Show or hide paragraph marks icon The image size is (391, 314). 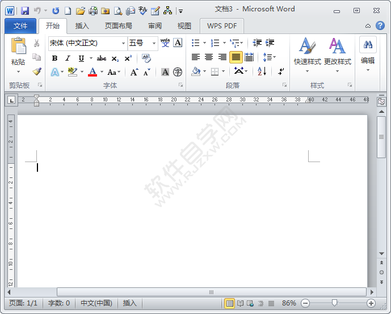[x=281, y=71]
